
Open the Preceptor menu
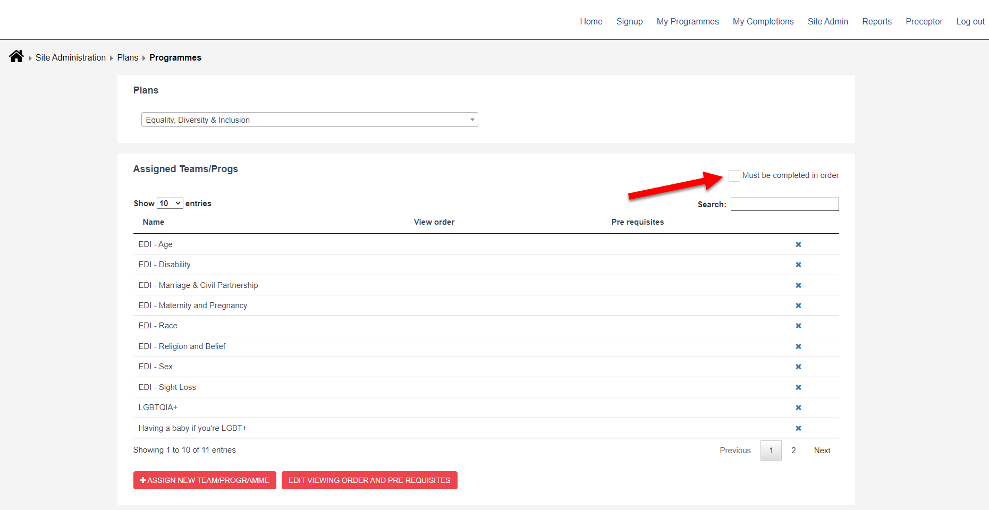click(x=924, y=21)
